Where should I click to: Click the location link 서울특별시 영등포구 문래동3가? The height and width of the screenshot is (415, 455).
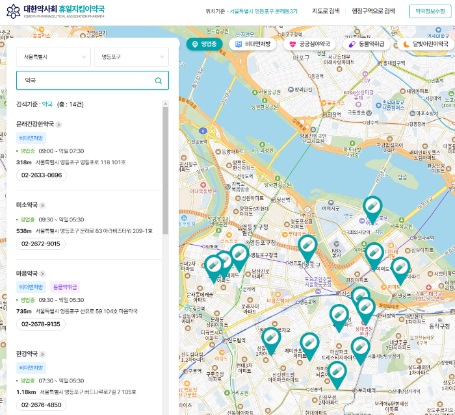[x=263, y=11]
